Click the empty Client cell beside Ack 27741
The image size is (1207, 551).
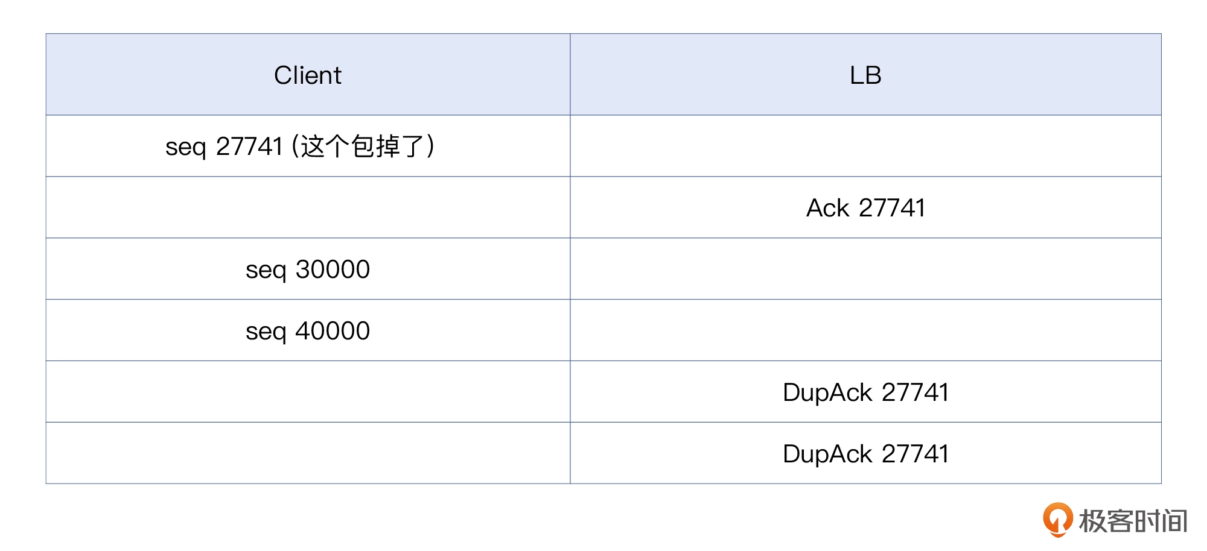(x=308, y=207)
